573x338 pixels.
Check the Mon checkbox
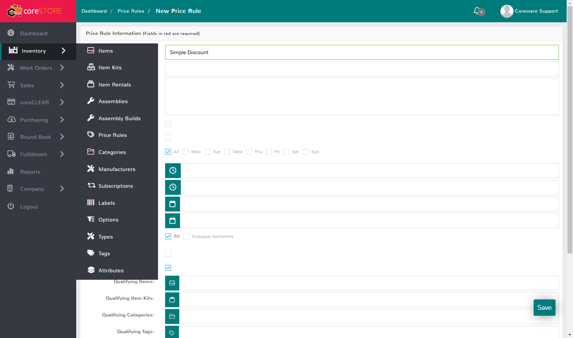(186, 152)
